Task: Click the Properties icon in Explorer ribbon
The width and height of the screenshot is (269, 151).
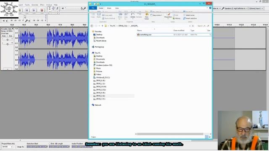Action: tap(168, 16)
